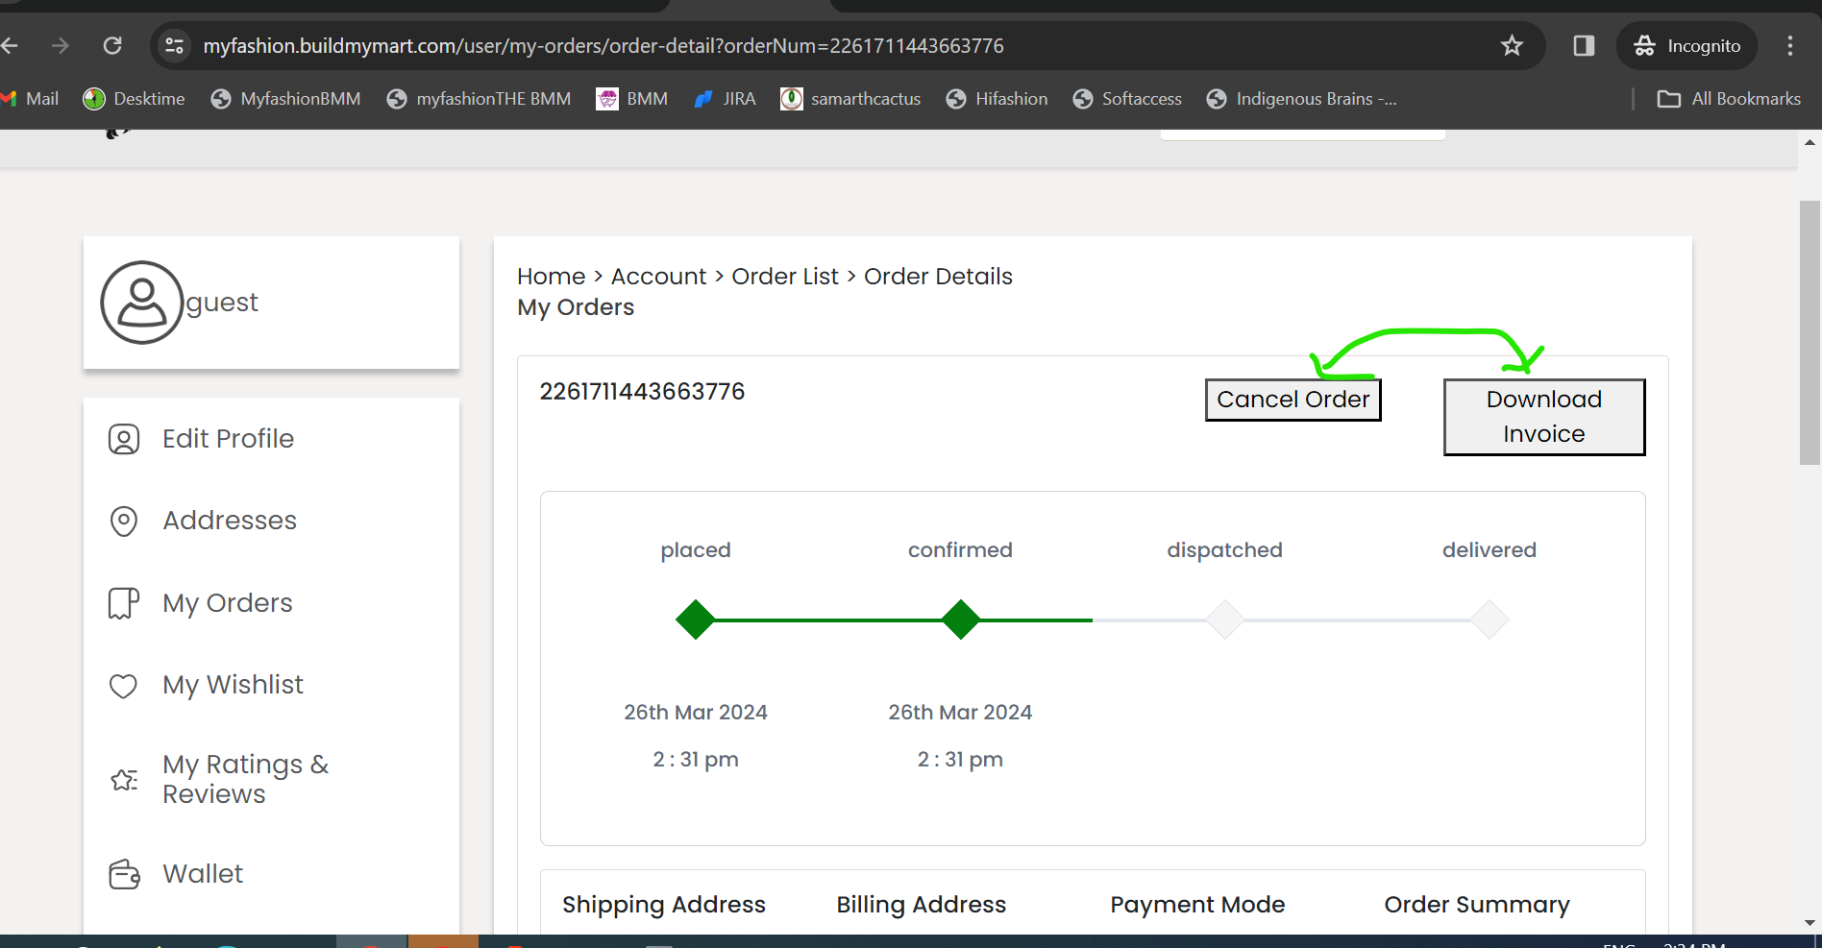Click the Addresses location pin icon

124,521
